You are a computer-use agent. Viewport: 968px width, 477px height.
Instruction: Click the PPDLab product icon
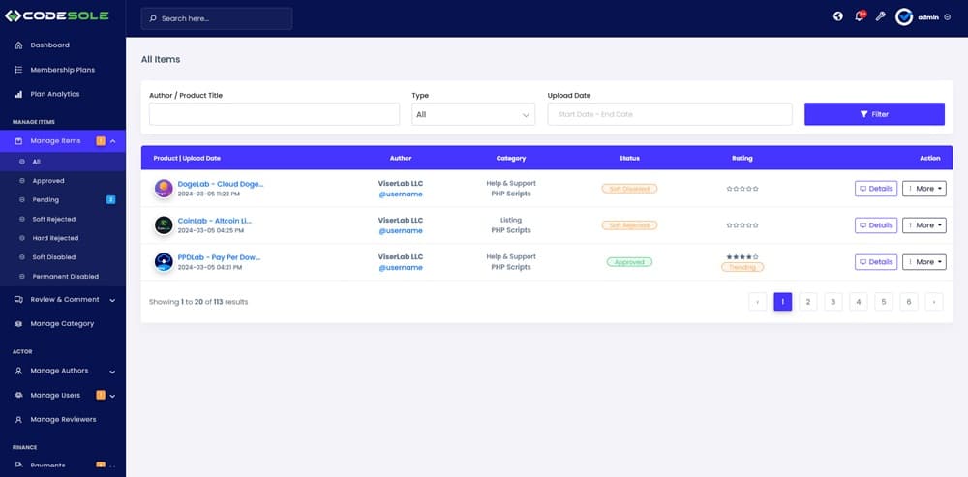click(164, 262)
